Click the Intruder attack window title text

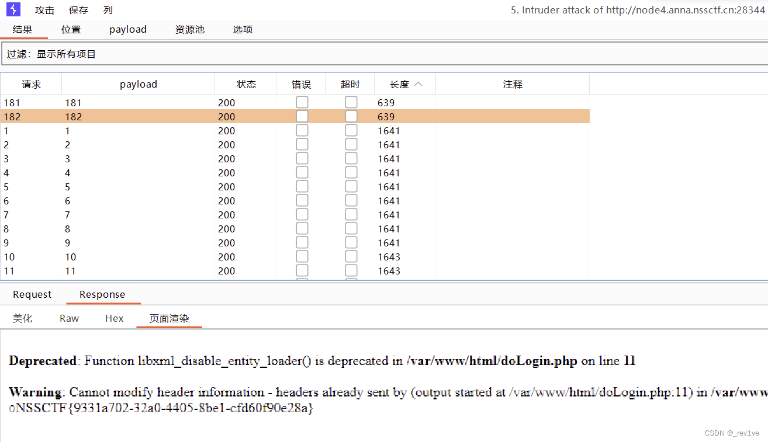638,10
